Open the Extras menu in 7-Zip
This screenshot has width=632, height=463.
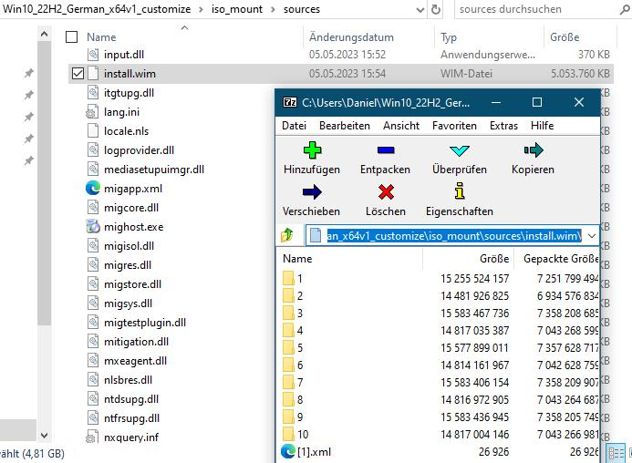(x=503, y=126)
